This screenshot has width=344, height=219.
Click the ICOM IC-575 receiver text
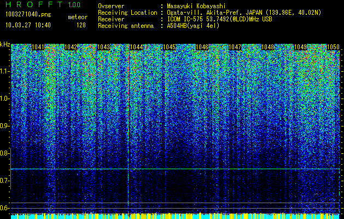pyautogui.click(x=219, y=19)
